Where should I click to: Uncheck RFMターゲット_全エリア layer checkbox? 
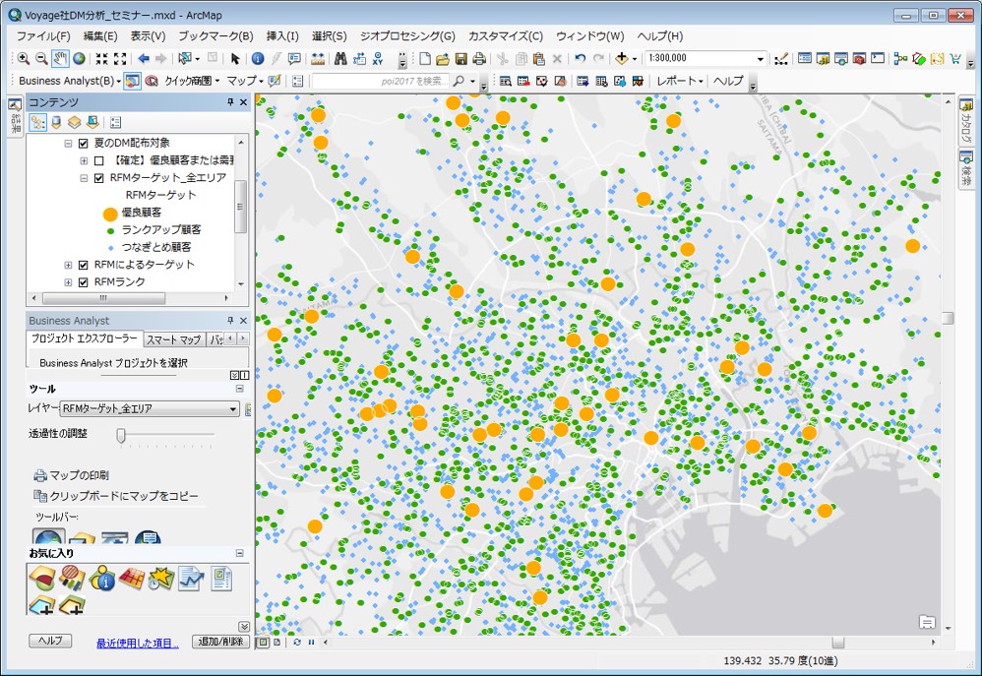(99, 178)
